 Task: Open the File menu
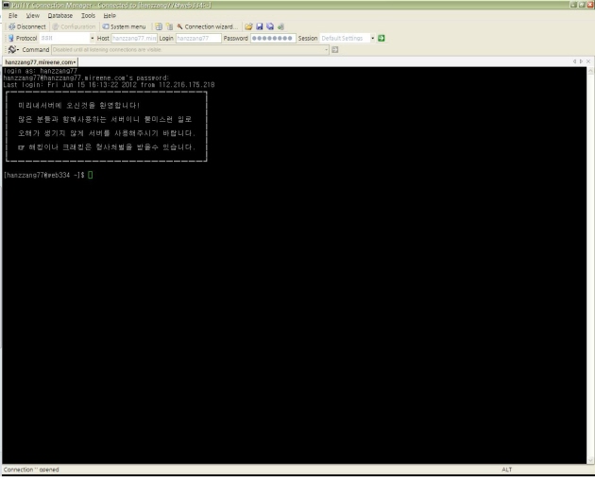[13, 16]
